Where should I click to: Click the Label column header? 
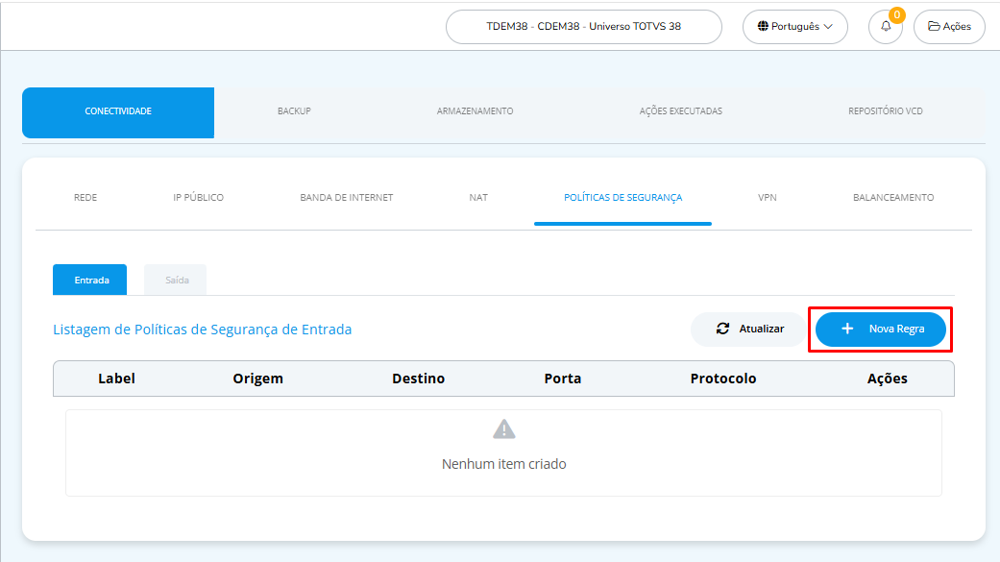click(116, 379)
